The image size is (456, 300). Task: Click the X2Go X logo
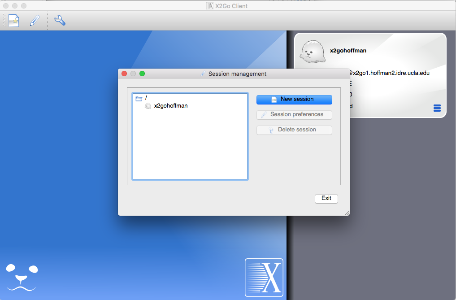[x=264, y=278]
